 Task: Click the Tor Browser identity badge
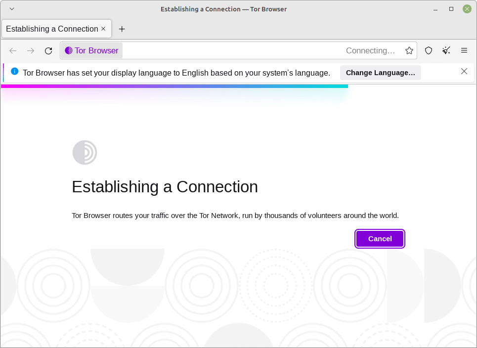(x=91, y=50)
